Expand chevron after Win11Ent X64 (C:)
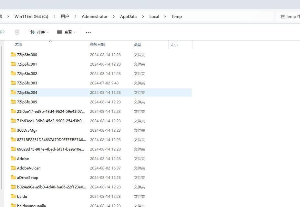Image resolution: width=300 pixels, height=207 pixels. (x=55, y=17)
